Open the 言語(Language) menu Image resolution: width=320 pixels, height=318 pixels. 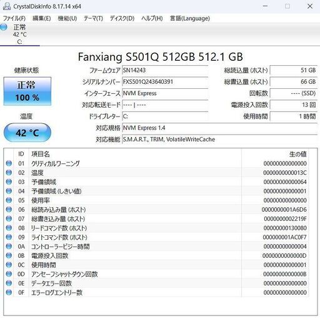tap(190, 18)
